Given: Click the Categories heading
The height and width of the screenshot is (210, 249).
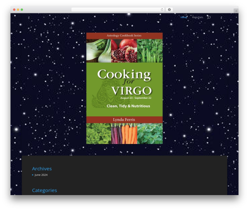Looking at the screenshot, I should (x=44, y=190).
